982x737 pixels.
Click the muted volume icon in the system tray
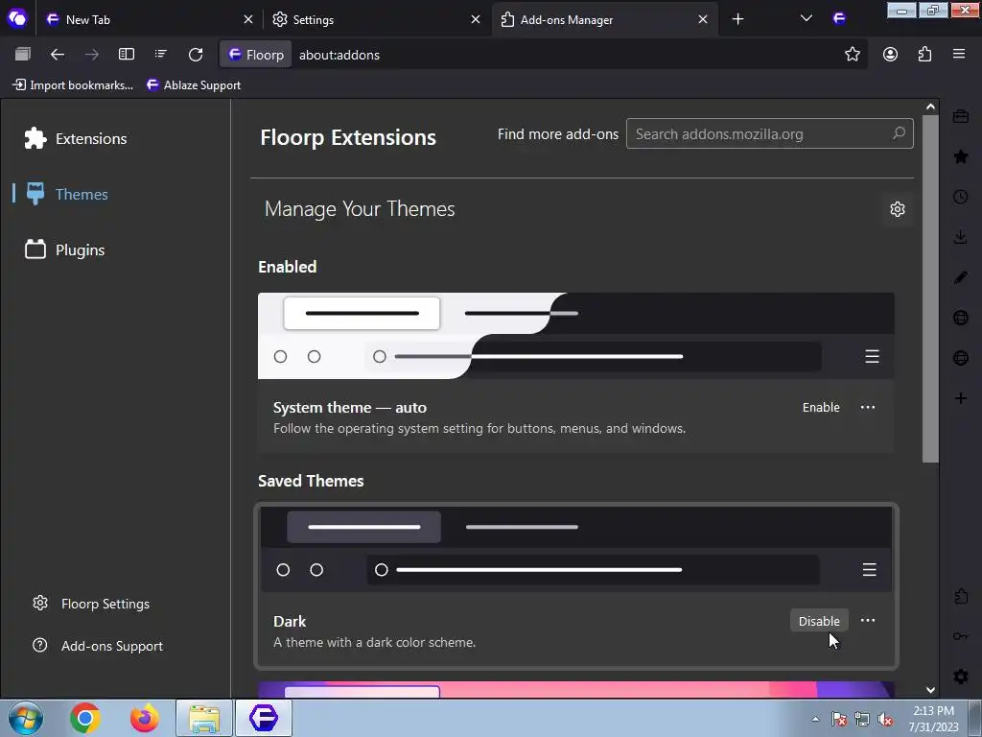[885, 719]
